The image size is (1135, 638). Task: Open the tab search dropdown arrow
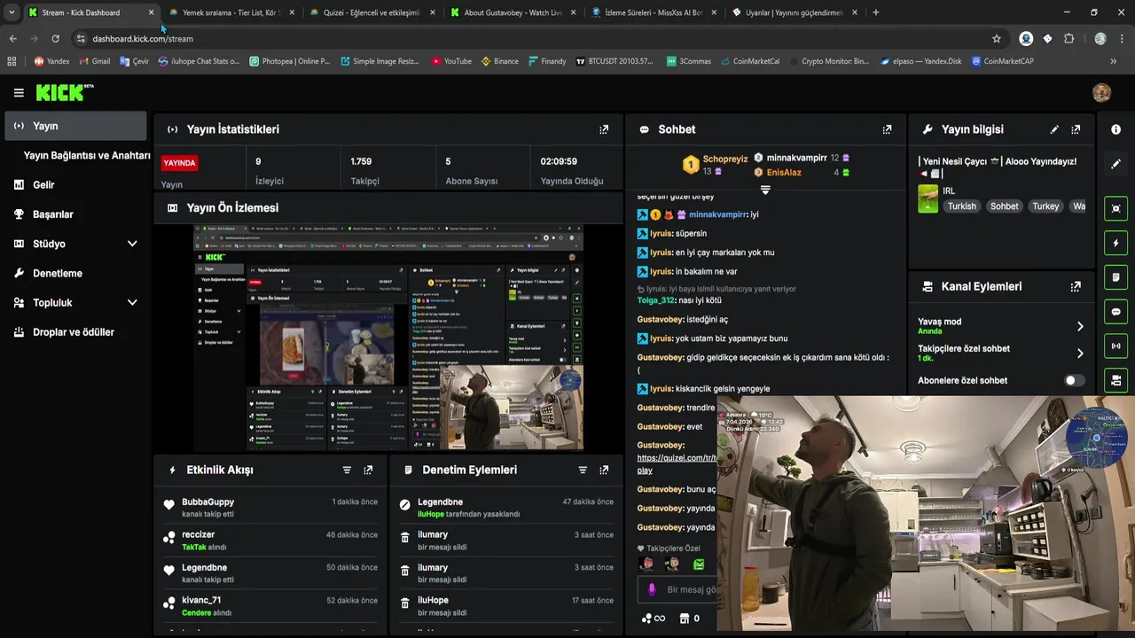point(12,12)
